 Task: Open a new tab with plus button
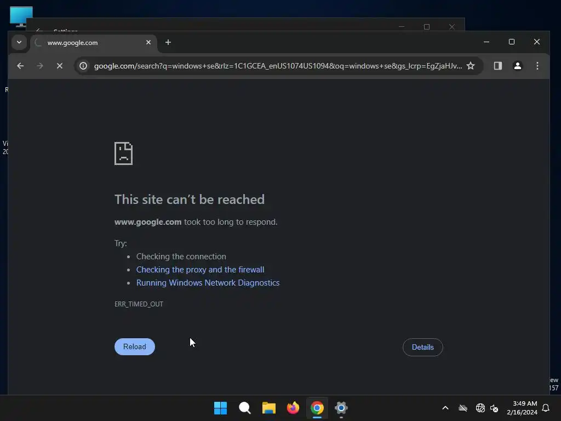tap(168, 42)
